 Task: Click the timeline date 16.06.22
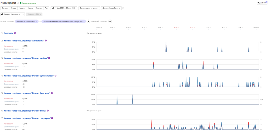[256, 27]
